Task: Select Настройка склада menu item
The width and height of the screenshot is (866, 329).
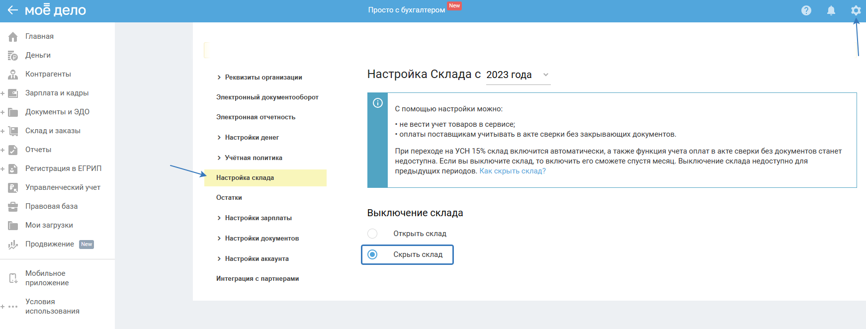Action: (x=265, y=178)
